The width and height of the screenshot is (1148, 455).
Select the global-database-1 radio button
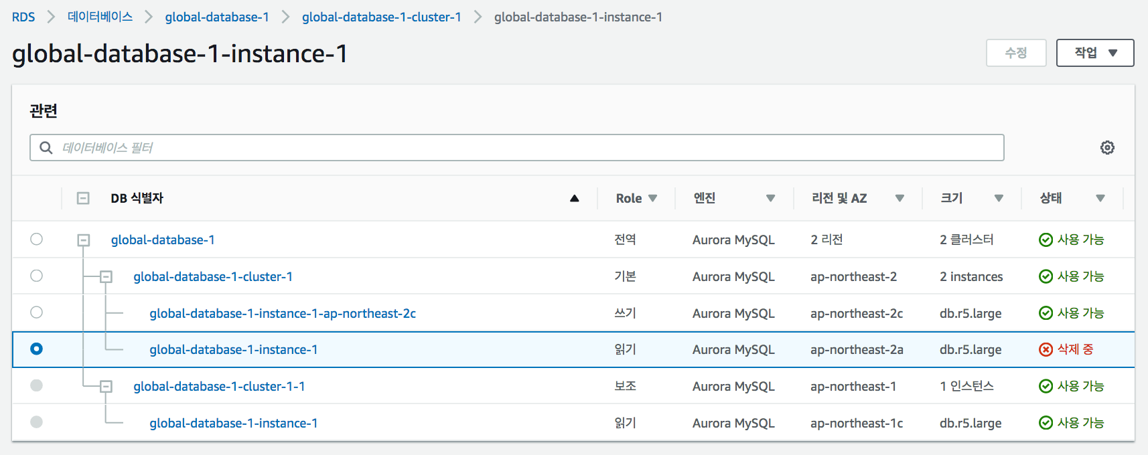click(37, 240)
